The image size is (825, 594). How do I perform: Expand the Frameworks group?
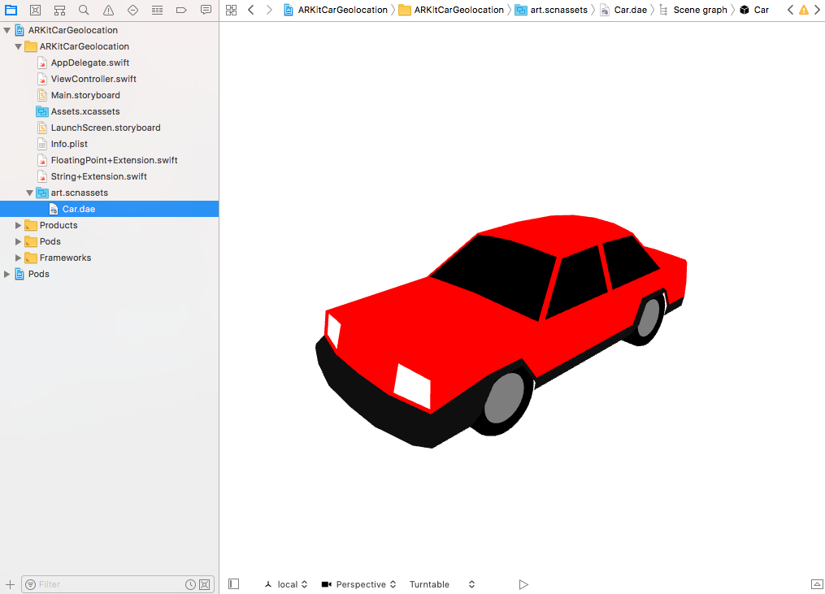tap(19, 258)
